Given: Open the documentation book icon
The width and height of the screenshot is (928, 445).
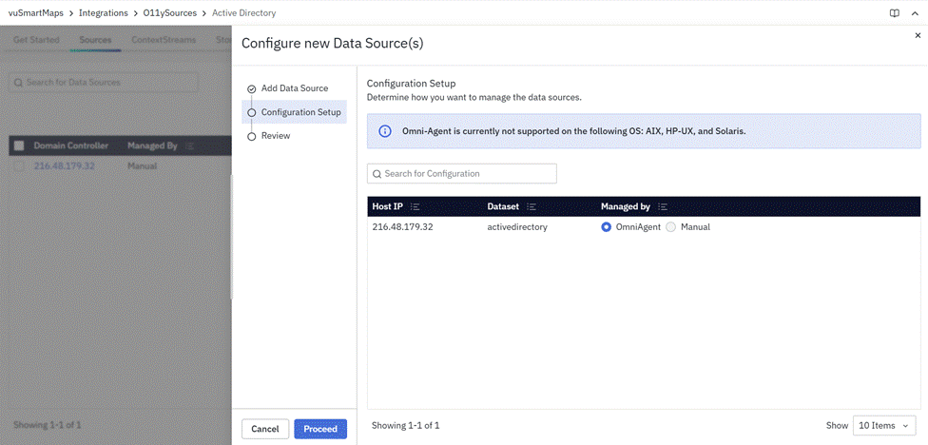Looking at the screenshot, I should [x=894, y=13].
